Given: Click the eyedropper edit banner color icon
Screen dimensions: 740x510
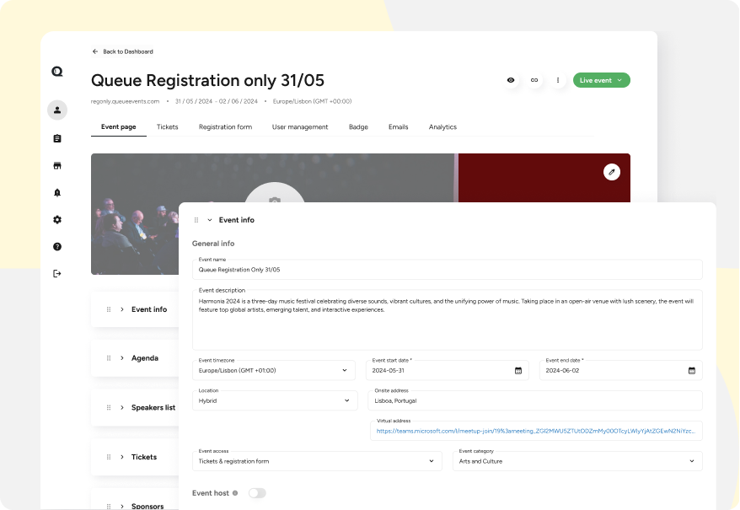Looking at the screenshot, I should pos(612,172).
